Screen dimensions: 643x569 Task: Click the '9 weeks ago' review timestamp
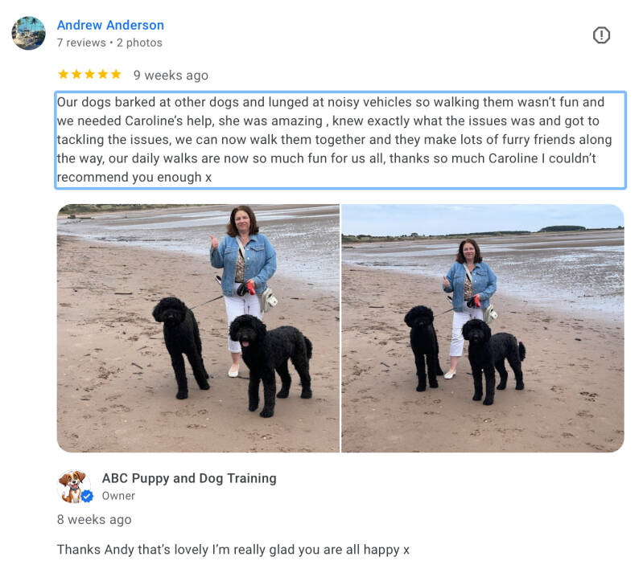click(171, 76)
